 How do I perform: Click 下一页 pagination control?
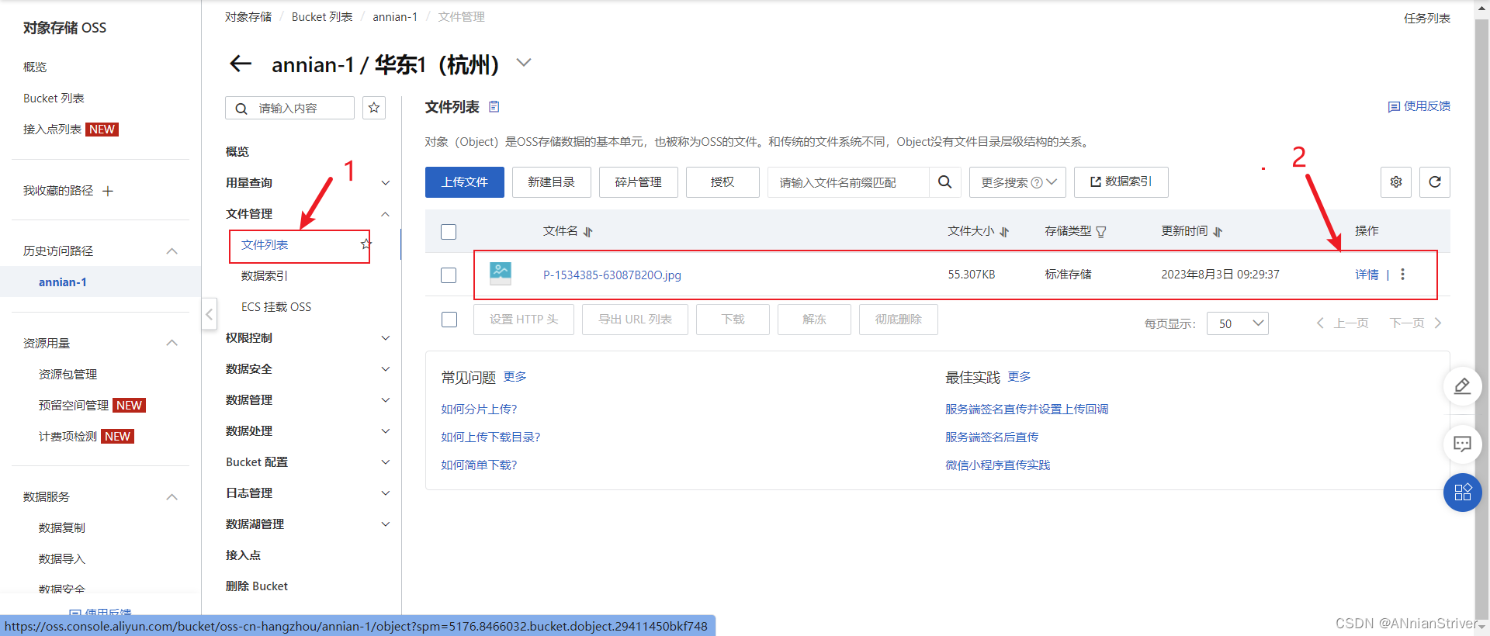pyautogui.click(x=1415, y=323)
